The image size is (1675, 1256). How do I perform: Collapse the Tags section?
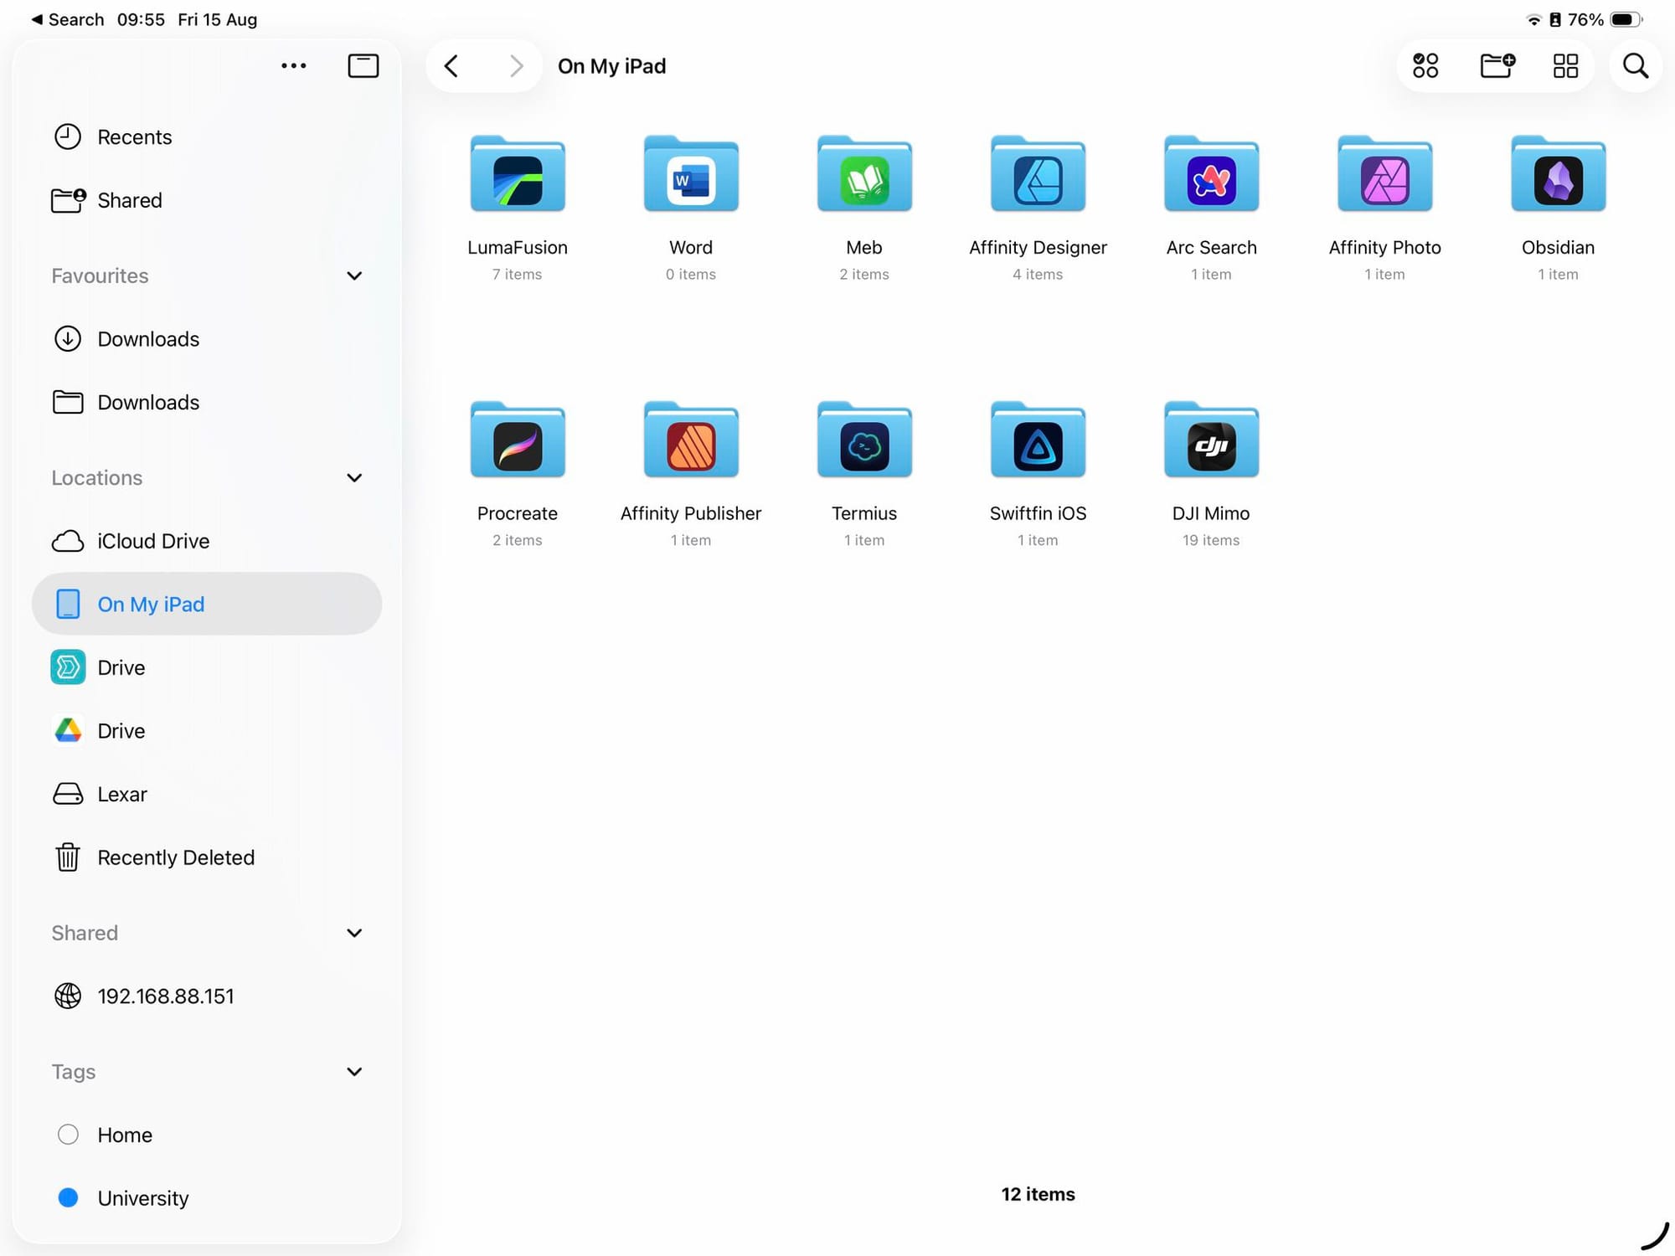pyautogui.click(x=354, y=1072)
